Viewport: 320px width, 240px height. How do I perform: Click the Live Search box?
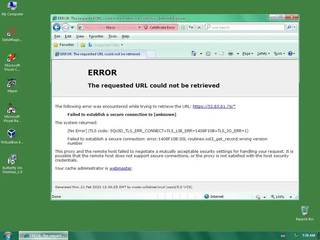point(245,27)
